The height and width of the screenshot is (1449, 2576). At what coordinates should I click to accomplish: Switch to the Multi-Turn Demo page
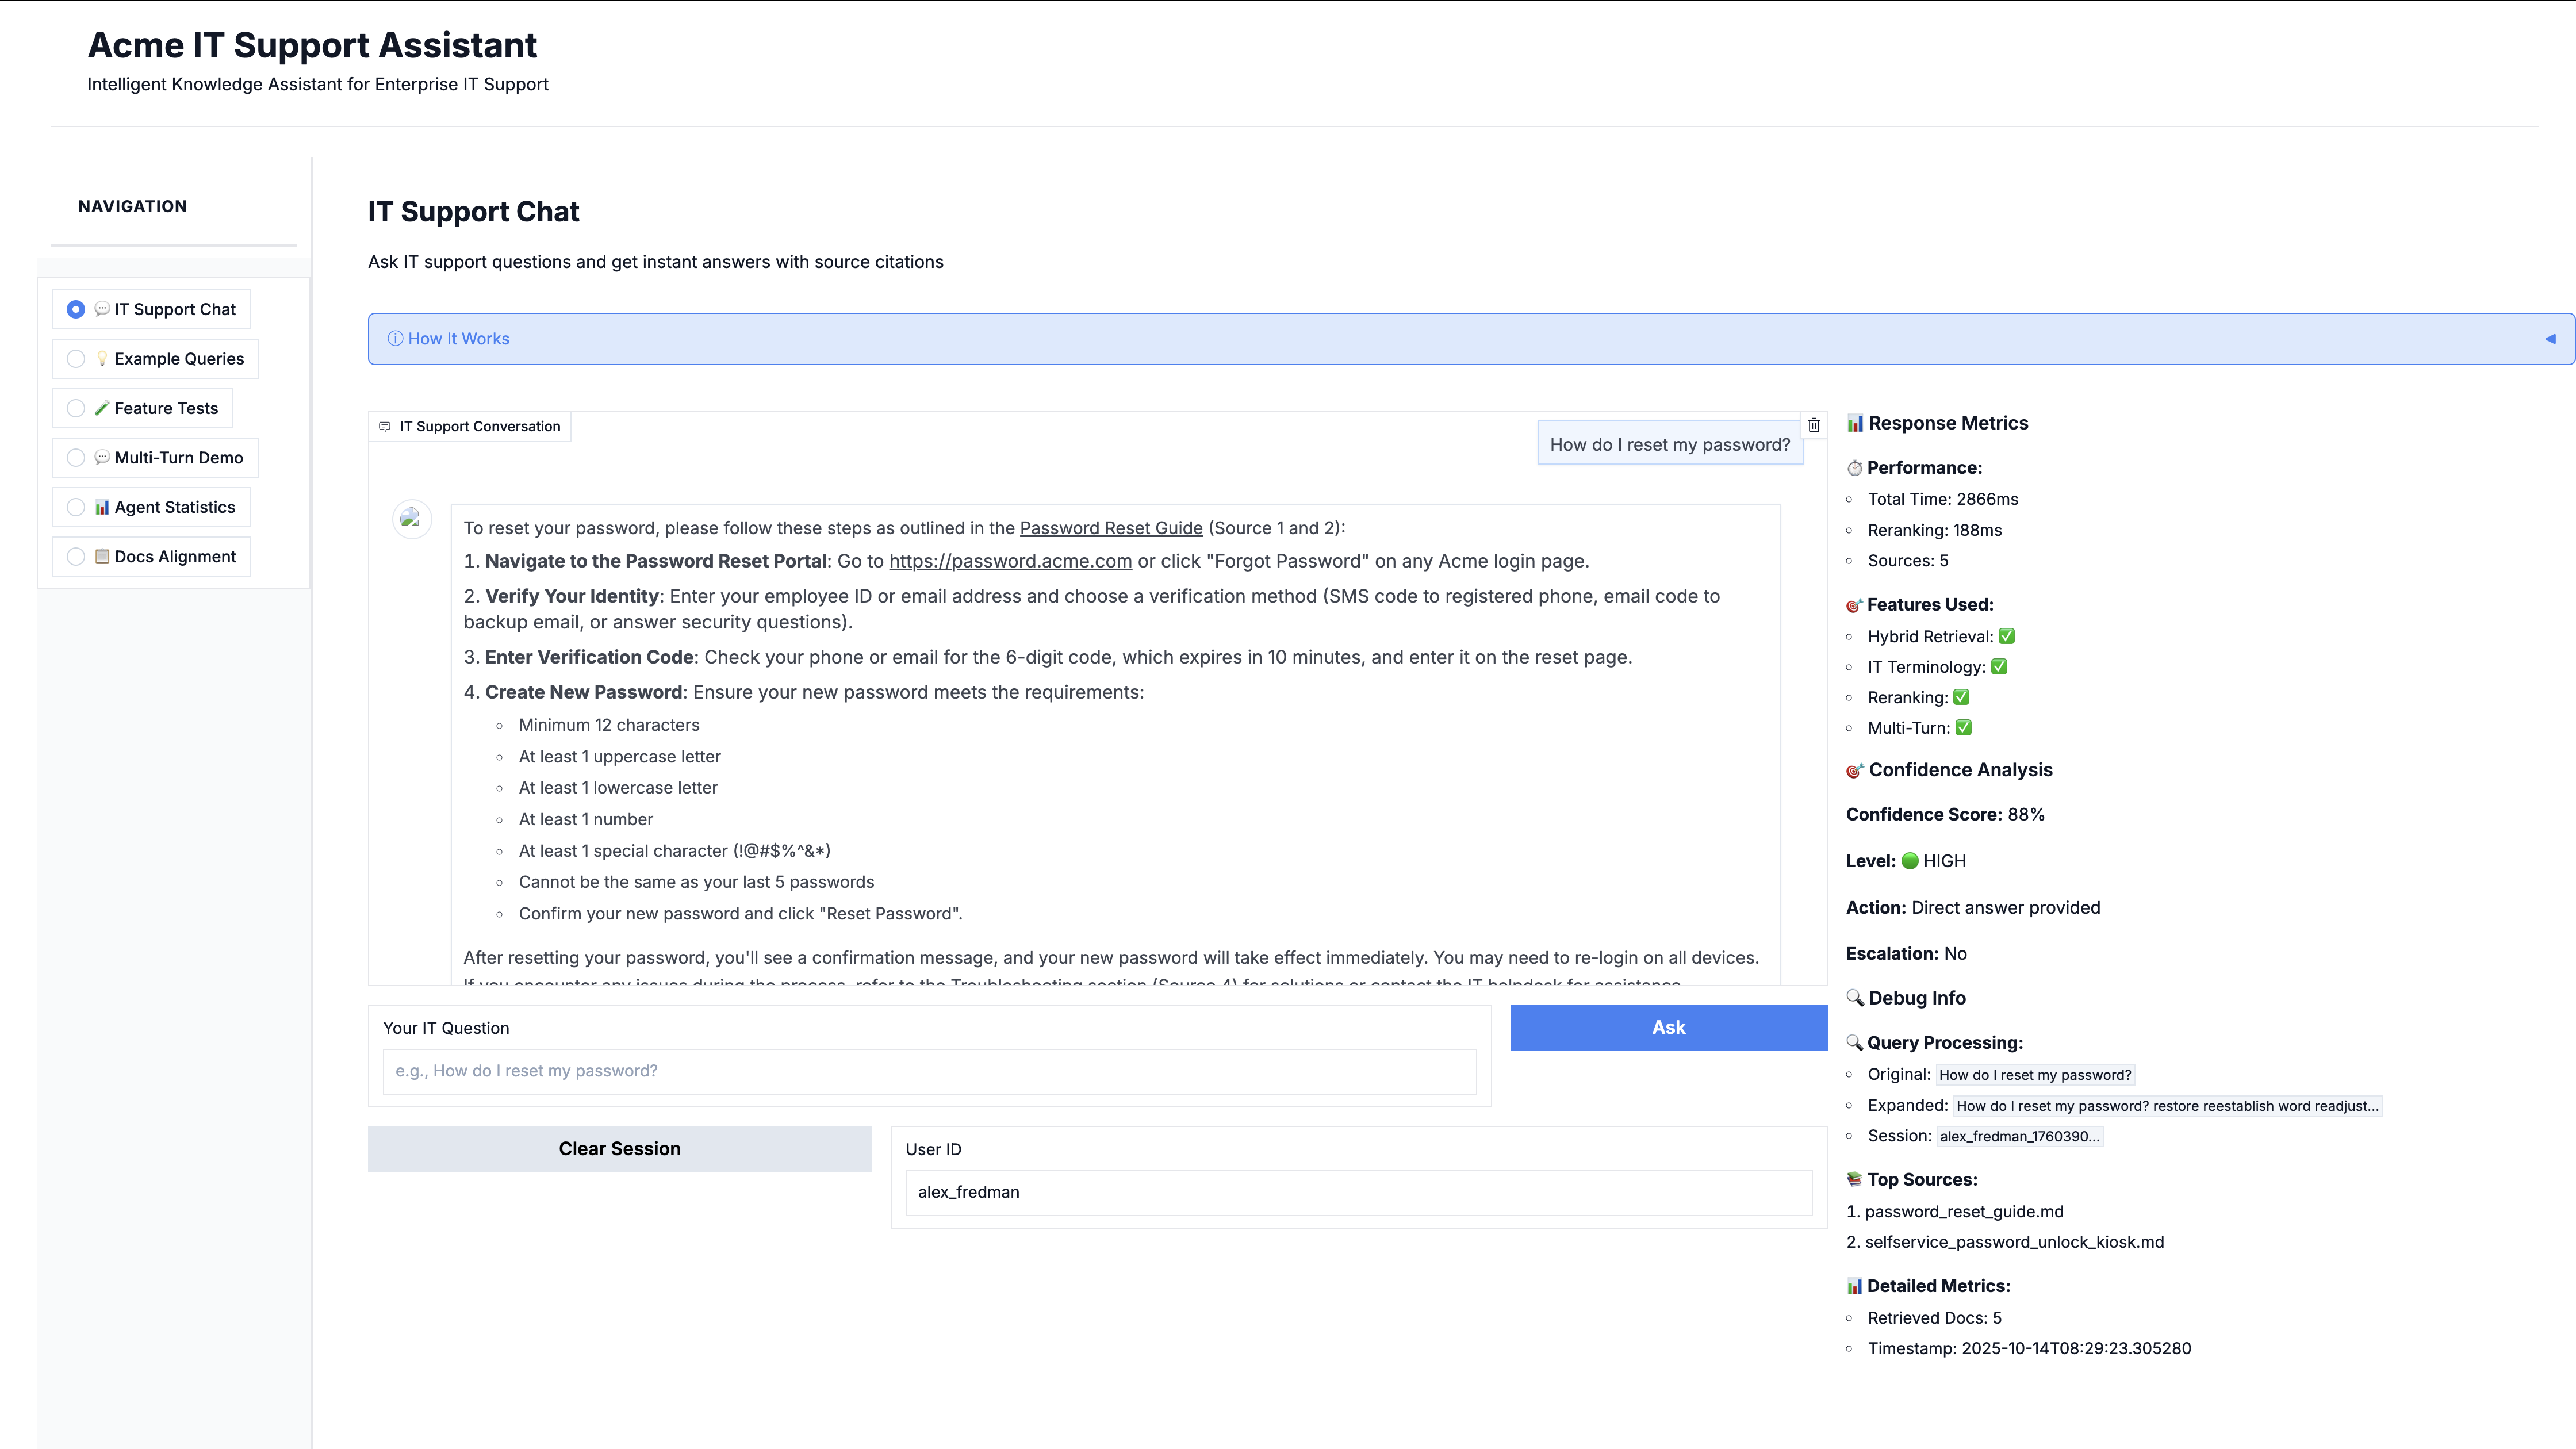(178, 458)
